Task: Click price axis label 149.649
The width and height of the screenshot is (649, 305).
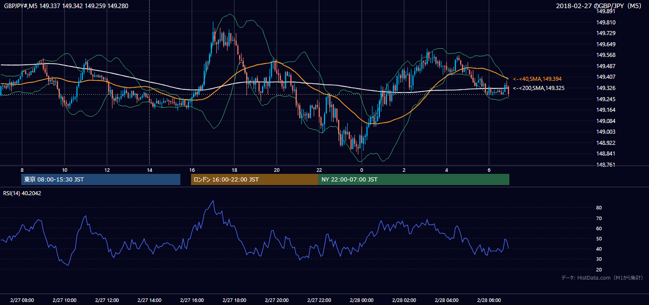Action: click(606, 44)
